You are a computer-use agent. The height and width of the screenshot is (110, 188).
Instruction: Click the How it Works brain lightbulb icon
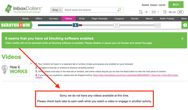pyautogui.click(x=5, y=69)
